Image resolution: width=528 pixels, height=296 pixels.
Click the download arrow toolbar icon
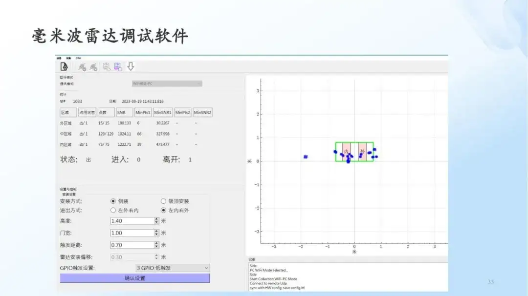coord(131,66)
